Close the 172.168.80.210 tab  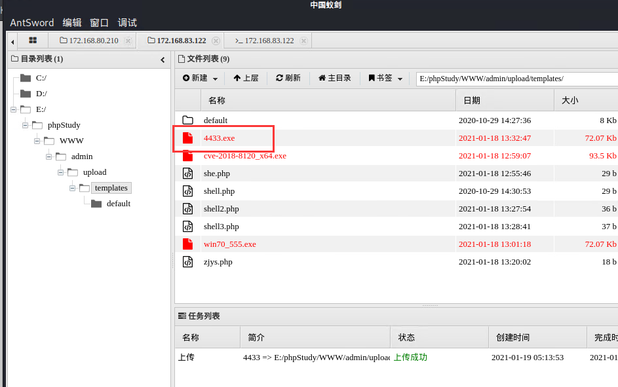point(128,41)
